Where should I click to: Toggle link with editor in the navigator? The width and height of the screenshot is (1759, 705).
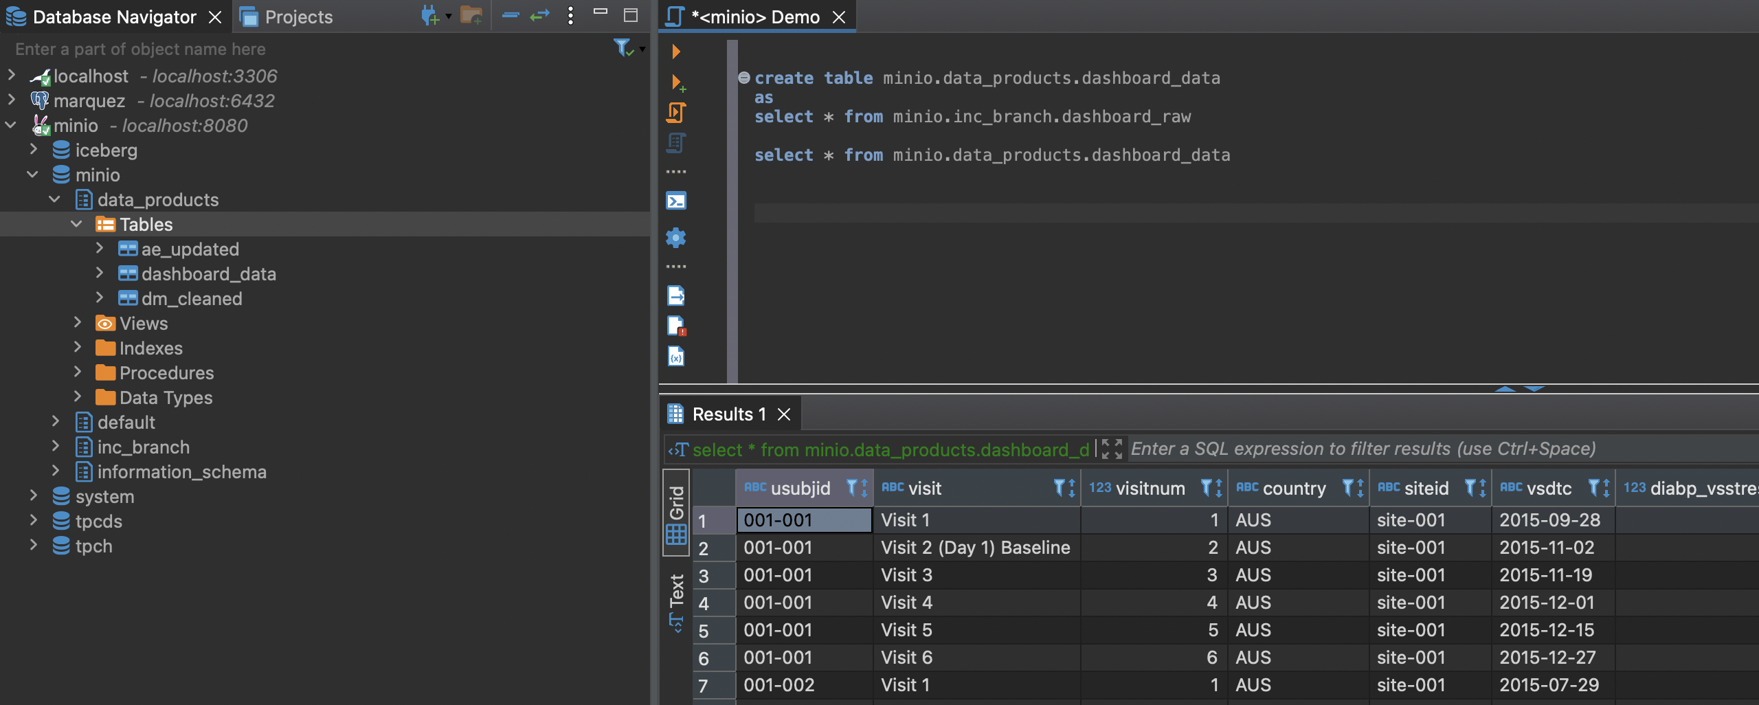click(540, 16)
